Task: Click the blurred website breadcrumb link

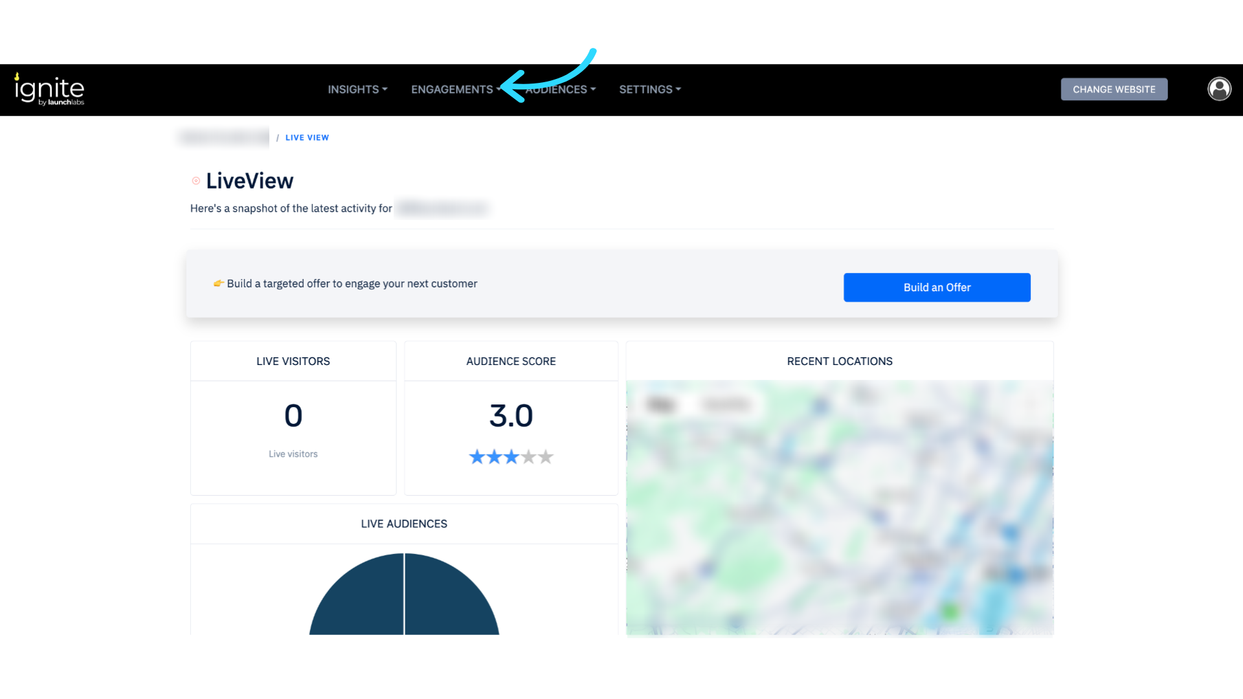Action: [224, 137]
